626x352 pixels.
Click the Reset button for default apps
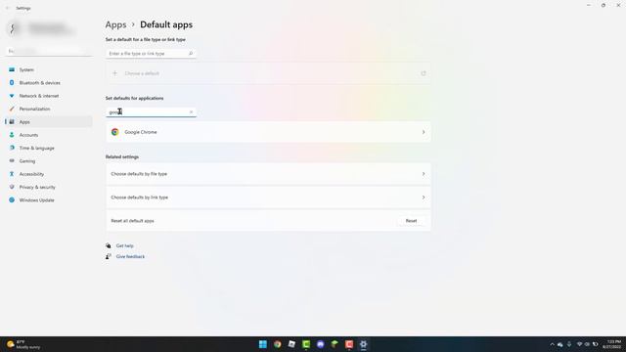pyautogui.click(x=411, y=221)
